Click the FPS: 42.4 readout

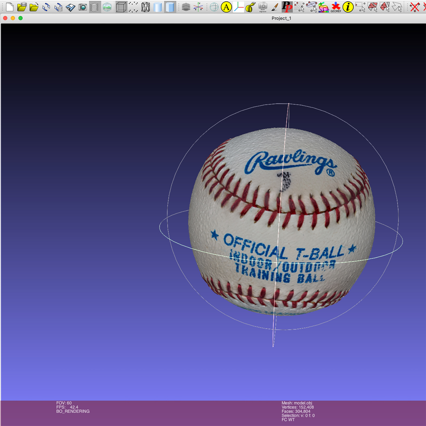67,407
